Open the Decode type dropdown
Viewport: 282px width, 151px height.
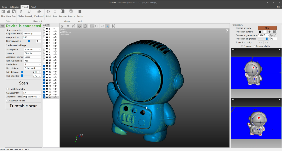tap(32, 68)
